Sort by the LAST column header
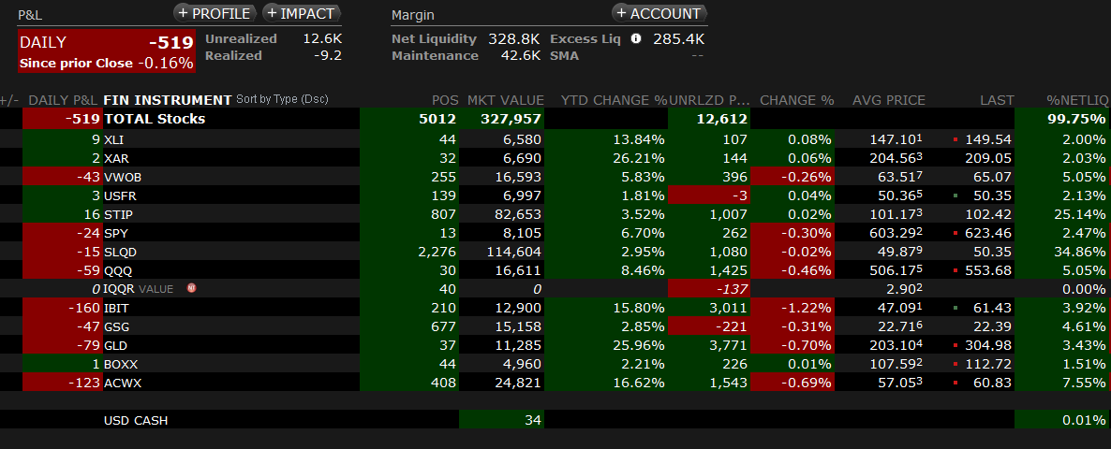The image size is (1111, 449). [x=997, y=100]
